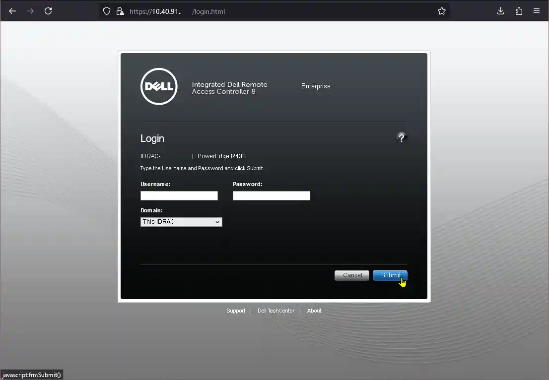Click the Enterprise license label
This screenshot has height=380, width=549.
316,86
